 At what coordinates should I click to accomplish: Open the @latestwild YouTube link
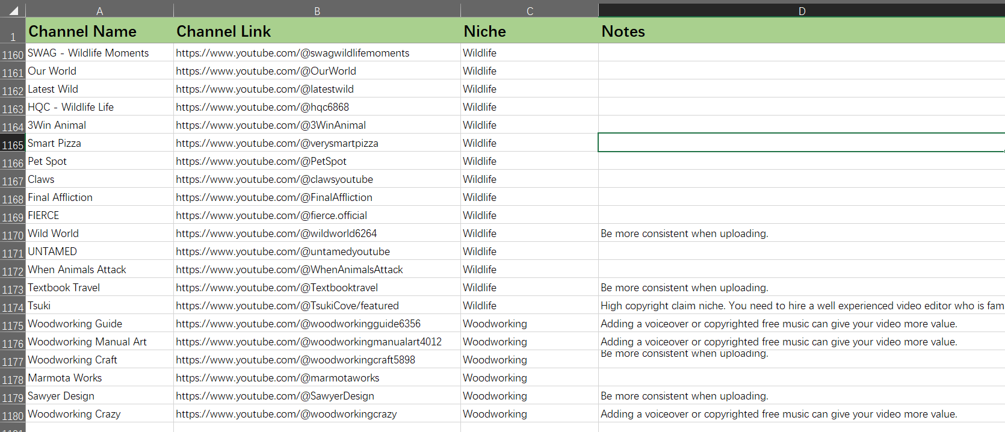[x=265, y=89]
